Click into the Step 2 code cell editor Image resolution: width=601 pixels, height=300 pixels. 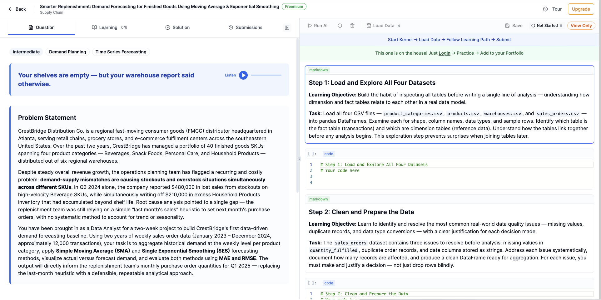pyautogui.click(x=456, y=295)
